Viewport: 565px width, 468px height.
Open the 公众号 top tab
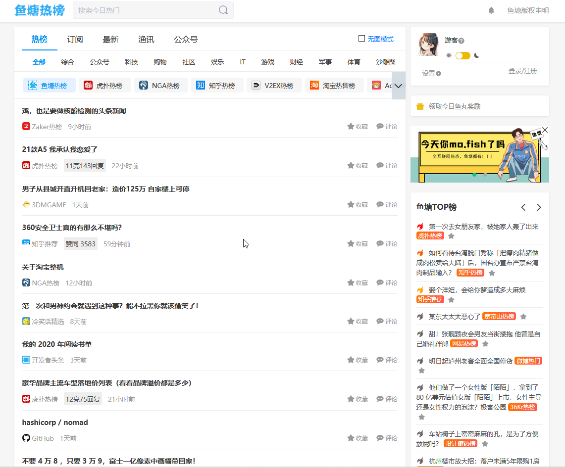tap(186, 39)
